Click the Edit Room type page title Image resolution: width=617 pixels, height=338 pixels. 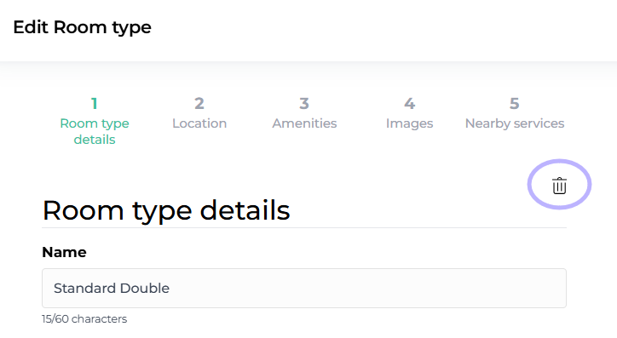83,27
